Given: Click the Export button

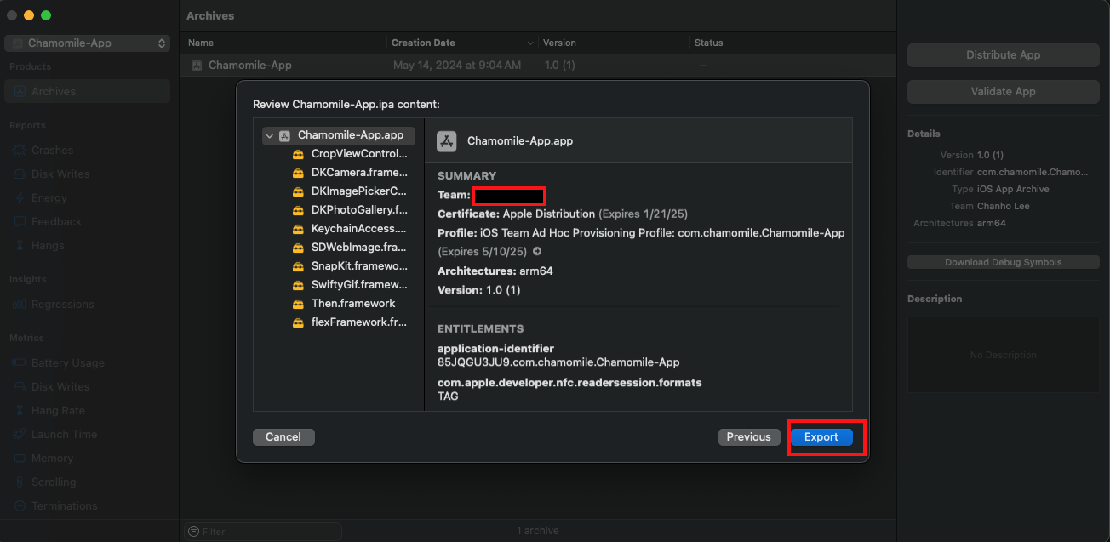Looking at the screenshot, I should click(x=821, y=436).
